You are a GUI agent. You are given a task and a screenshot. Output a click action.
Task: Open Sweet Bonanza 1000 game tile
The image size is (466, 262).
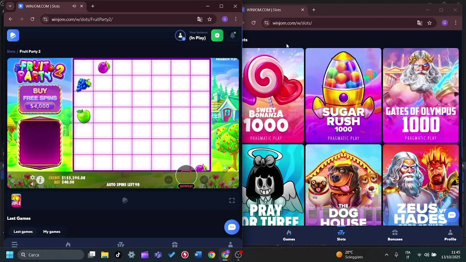(x=273, y=95)
